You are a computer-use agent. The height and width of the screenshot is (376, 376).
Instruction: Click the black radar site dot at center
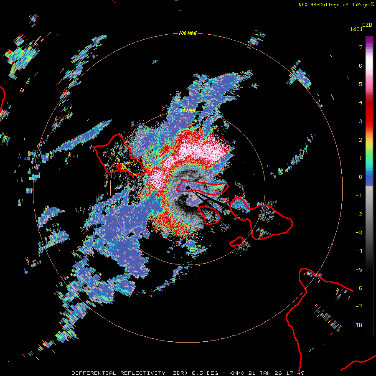tap(188, 188)
